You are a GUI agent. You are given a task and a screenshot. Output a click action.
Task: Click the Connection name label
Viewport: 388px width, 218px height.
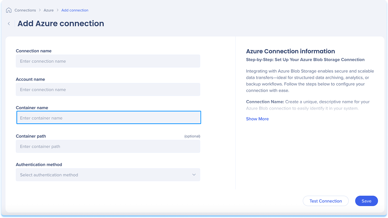coord(34,51)
